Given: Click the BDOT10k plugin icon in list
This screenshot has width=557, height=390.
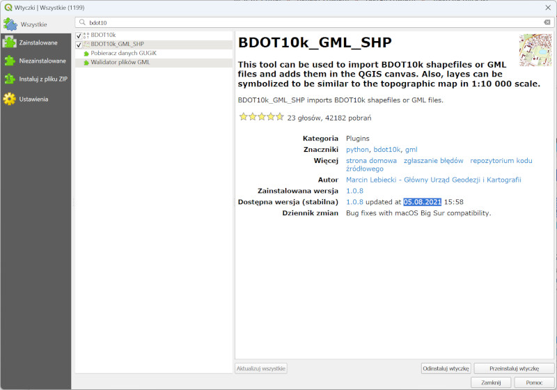Looking at the screenshot, I should pyautogui.click(x=86, y=35).
